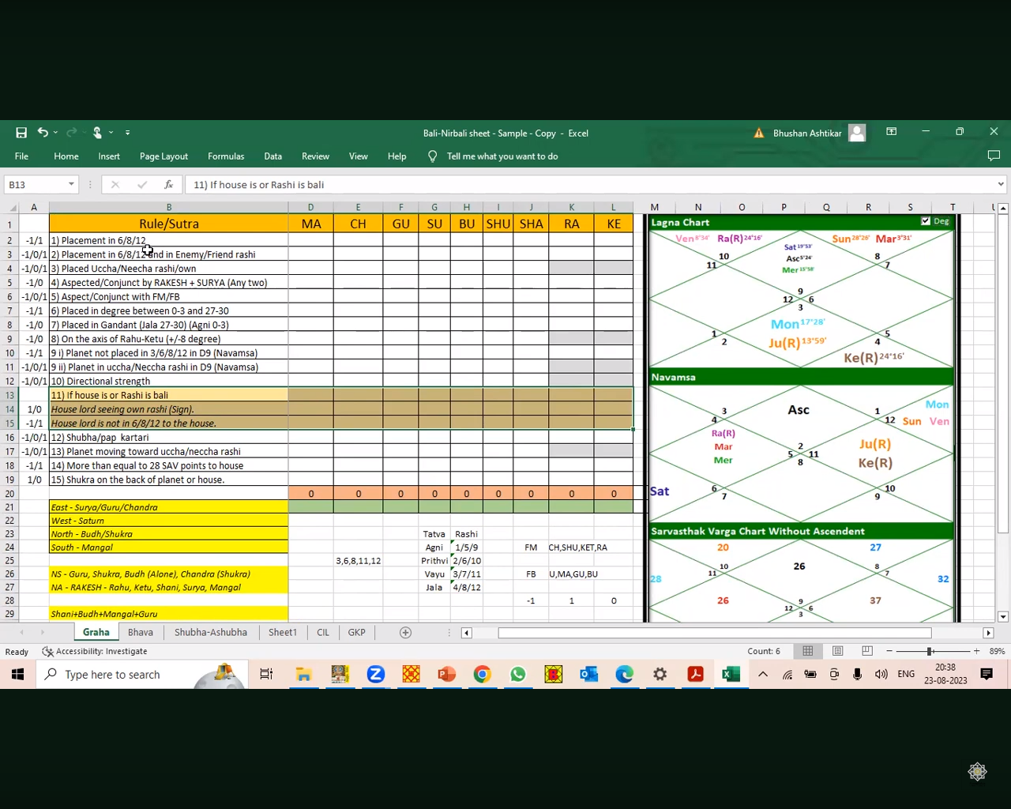Select the Rule/Sutra header cell
Viewport: 1011px width, 809px height.
pyautogui.click(x=168, y=224)
